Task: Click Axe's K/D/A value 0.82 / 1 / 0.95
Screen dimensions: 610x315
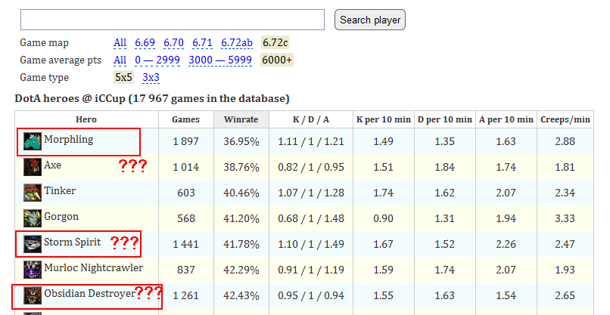Action: pos(311,167)
